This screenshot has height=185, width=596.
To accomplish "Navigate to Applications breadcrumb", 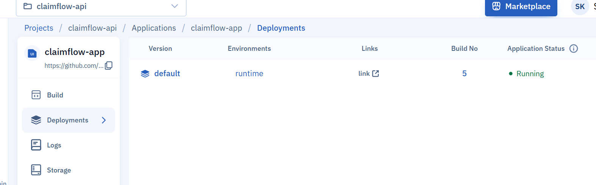I will [x=154, y=28].
